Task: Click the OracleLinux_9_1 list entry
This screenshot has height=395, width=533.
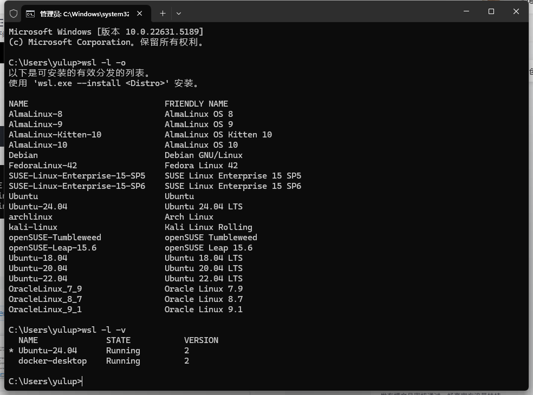Action: [x=45, y=309]
